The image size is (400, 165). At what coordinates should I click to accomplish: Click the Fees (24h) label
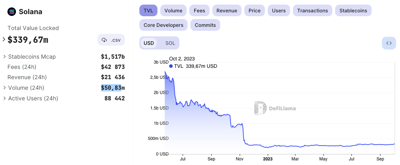[x=22, y=67]
